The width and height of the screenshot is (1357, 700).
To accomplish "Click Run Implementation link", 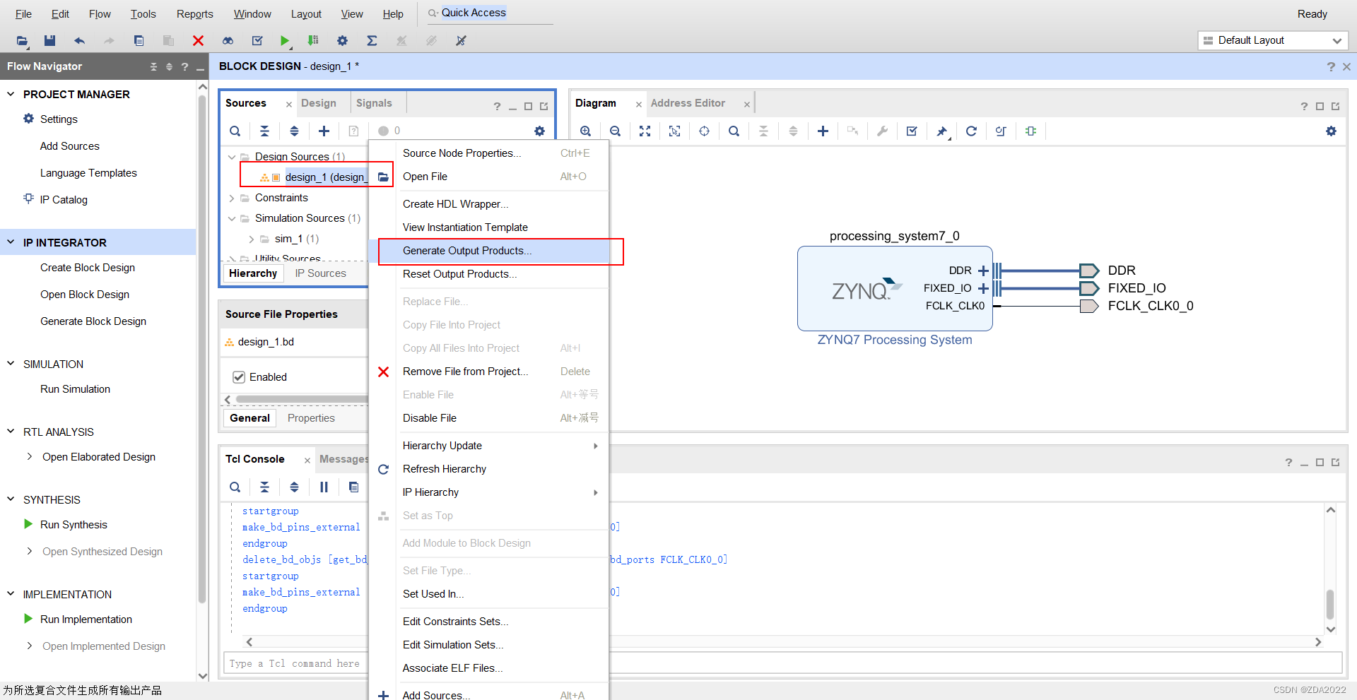I will (x=86, y=619).
